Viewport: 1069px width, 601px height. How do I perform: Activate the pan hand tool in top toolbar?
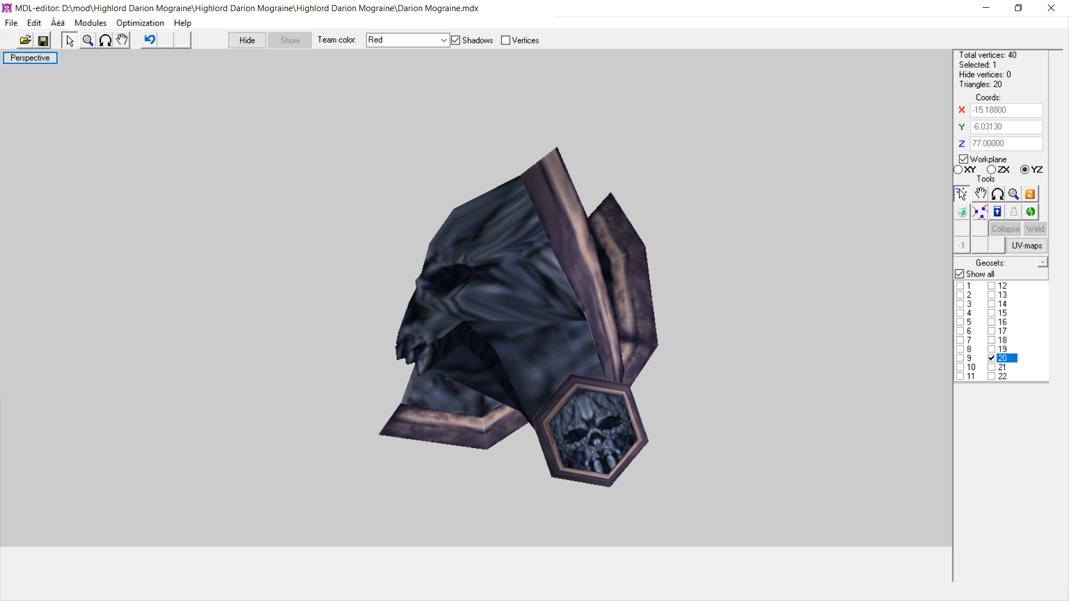122,40
